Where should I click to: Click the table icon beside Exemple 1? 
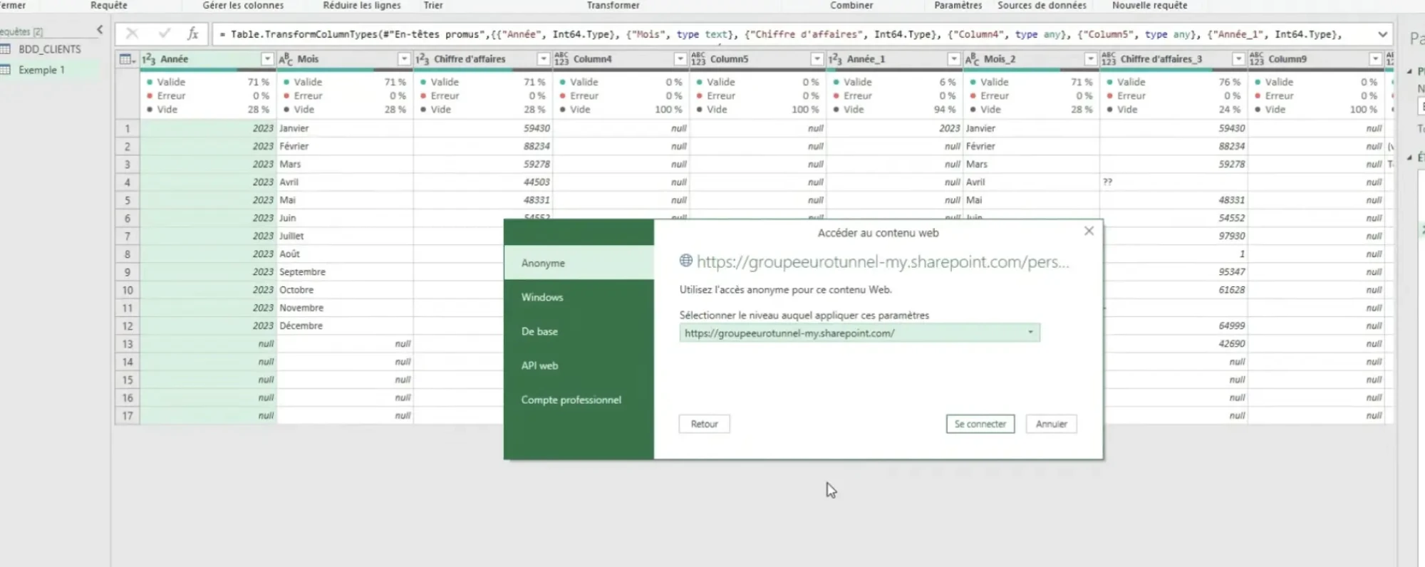tap(5, 70)
